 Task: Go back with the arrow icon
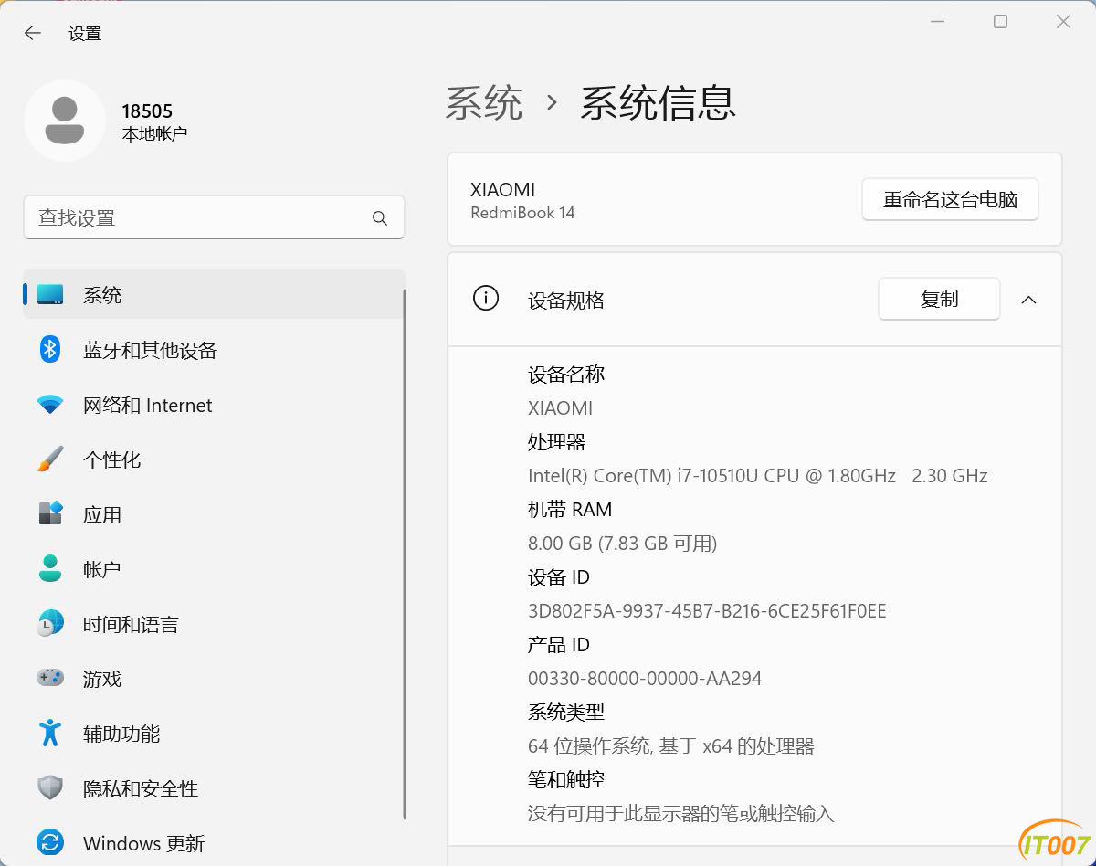tap(33, 33)
